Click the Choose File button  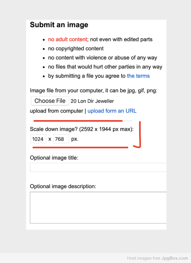pyautogui.click(x=50, y=101)
